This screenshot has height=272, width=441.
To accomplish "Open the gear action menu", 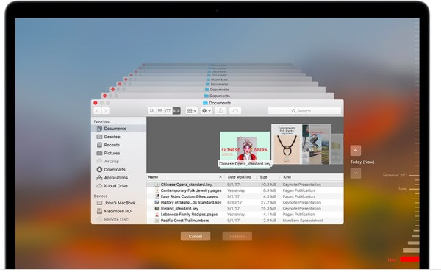I will click(206, 111).
